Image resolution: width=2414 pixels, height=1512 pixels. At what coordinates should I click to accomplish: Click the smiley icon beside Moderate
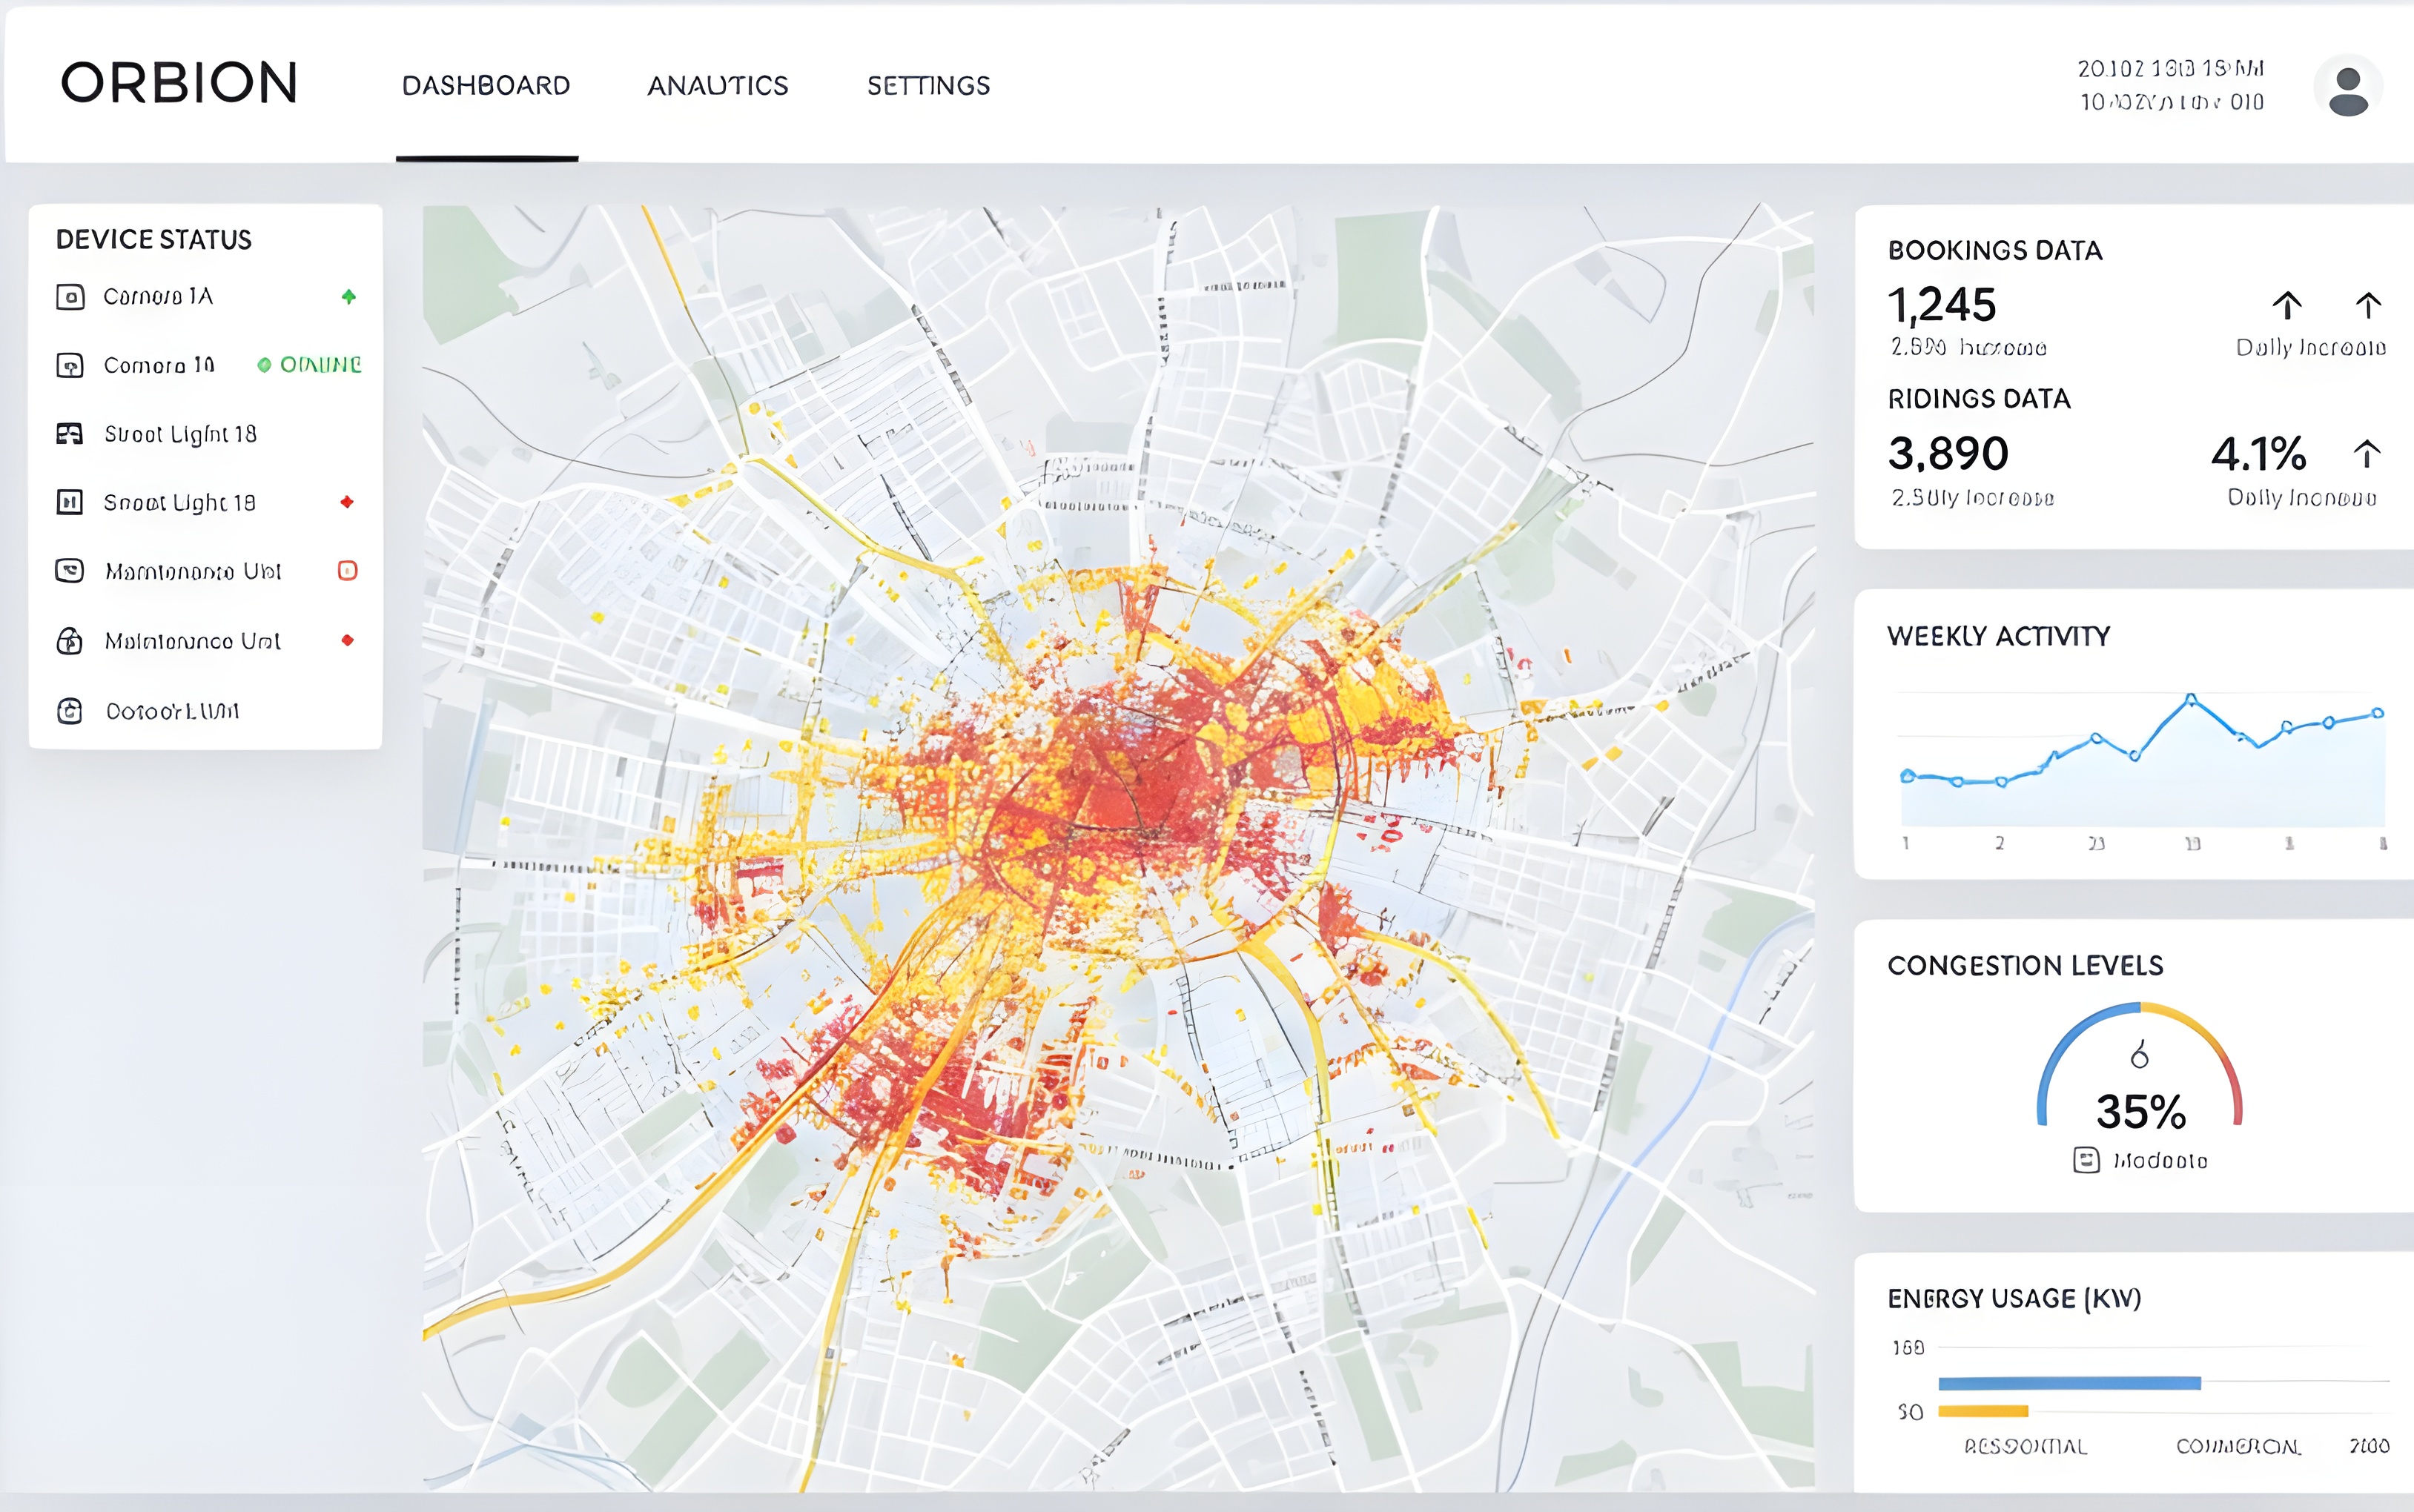tap(2086, 1160)
